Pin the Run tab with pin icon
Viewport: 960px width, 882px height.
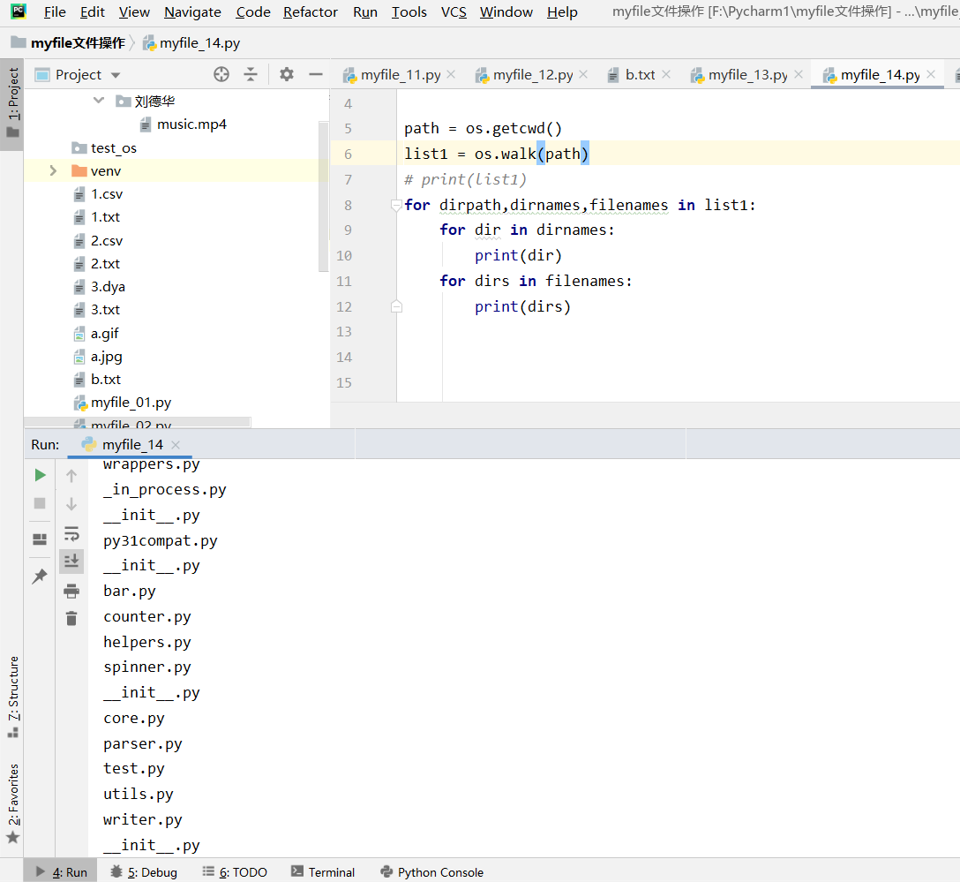40,576
